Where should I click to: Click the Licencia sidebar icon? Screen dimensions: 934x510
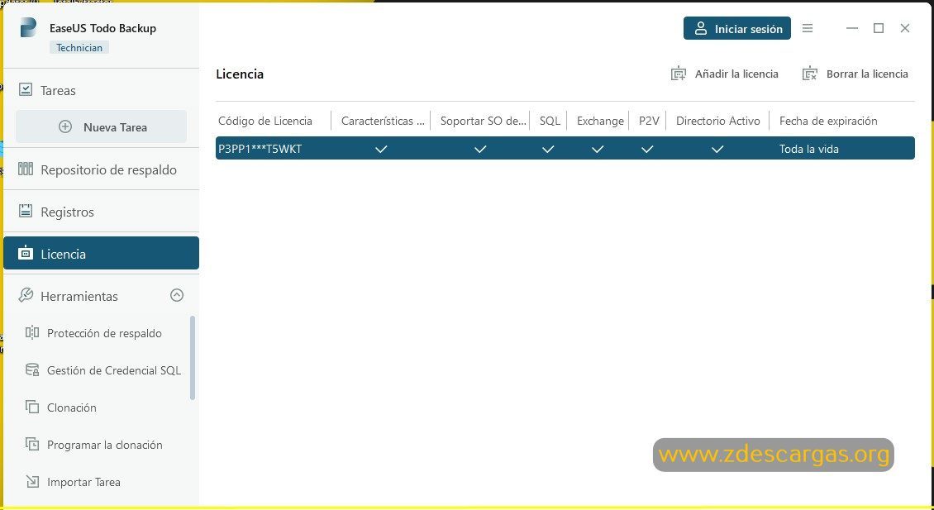click(26, 253)
